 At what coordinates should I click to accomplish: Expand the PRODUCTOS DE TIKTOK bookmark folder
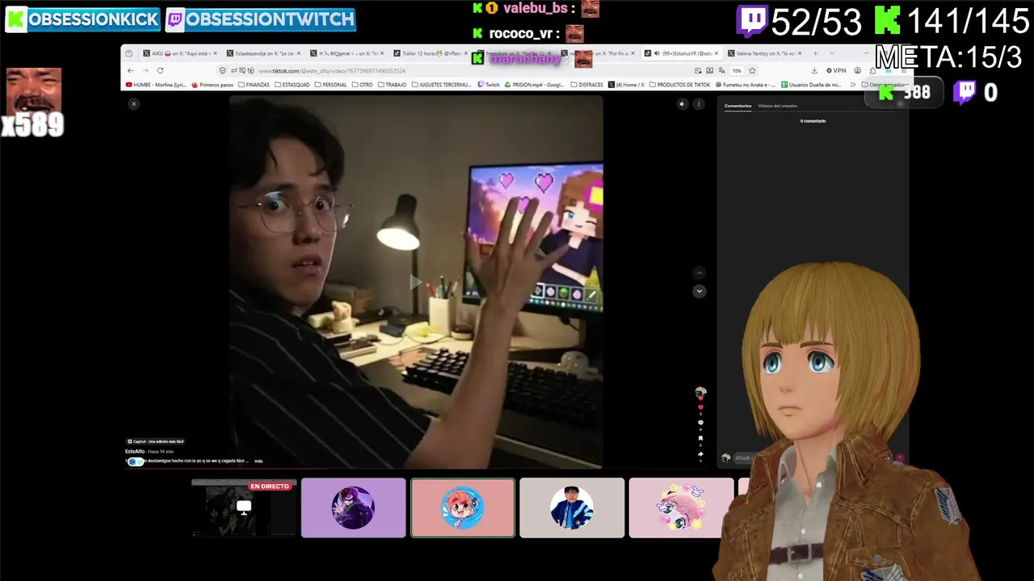coord(680,85)
